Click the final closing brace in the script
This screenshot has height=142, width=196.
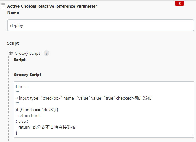(16, 133)
